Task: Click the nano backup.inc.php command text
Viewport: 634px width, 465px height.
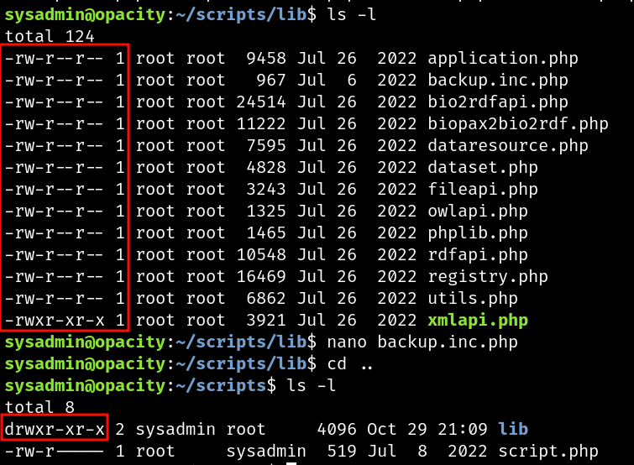Action: 422,342
